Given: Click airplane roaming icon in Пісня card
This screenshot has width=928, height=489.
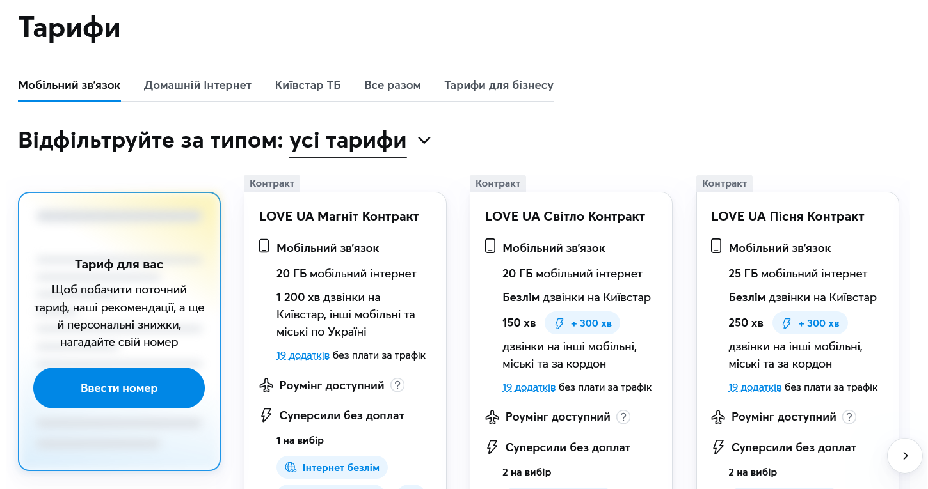Looking at the screenshot, I should tap(718, 417).
